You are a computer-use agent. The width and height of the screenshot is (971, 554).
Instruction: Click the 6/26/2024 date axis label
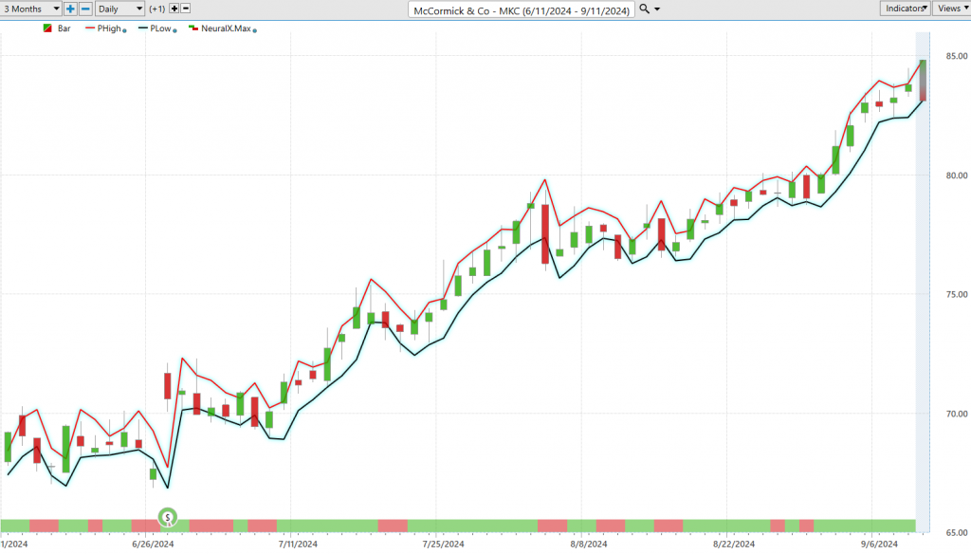[x=153, y=545]
